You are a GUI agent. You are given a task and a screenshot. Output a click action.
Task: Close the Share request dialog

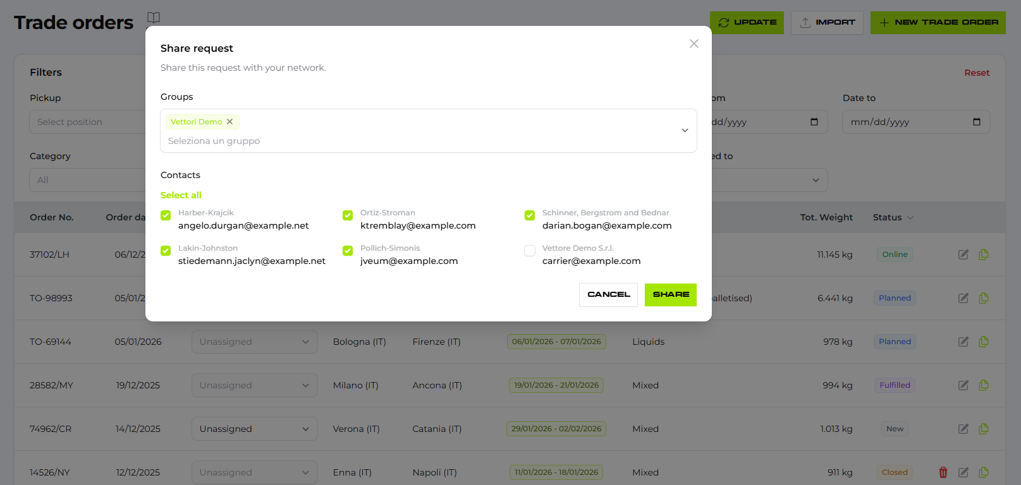point(694,44)
